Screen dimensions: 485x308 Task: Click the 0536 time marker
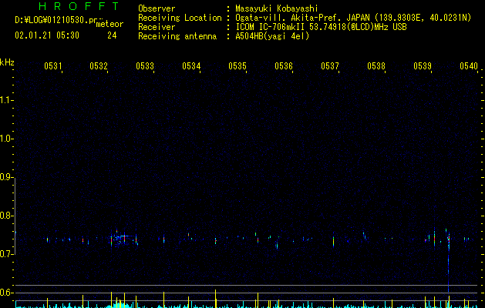point(284,65)
